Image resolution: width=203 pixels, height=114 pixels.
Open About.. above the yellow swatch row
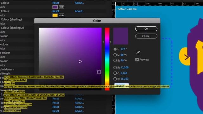pyautogui.click(x=79, y=11)
